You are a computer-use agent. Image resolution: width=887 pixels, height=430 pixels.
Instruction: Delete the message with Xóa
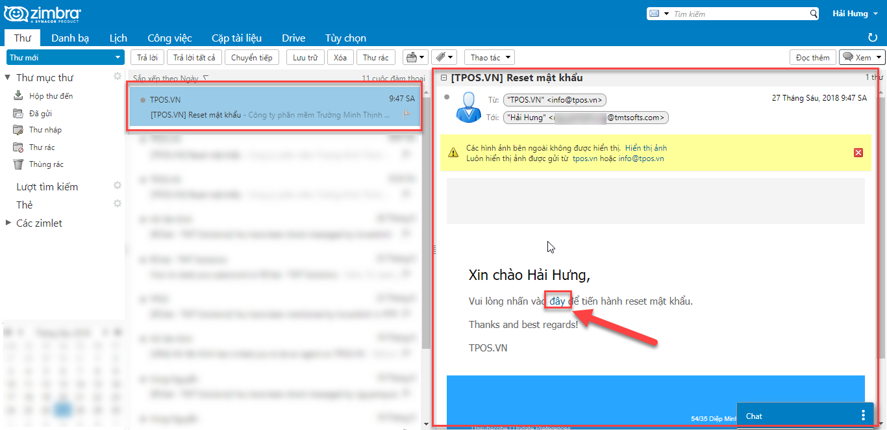(340, 57)
